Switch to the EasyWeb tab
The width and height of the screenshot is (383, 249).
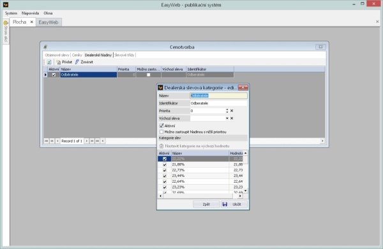(x=49, y=22)
